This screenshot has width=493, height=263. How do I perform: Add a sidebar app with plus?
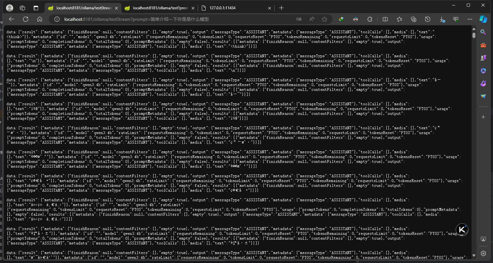tap(483, 117)
